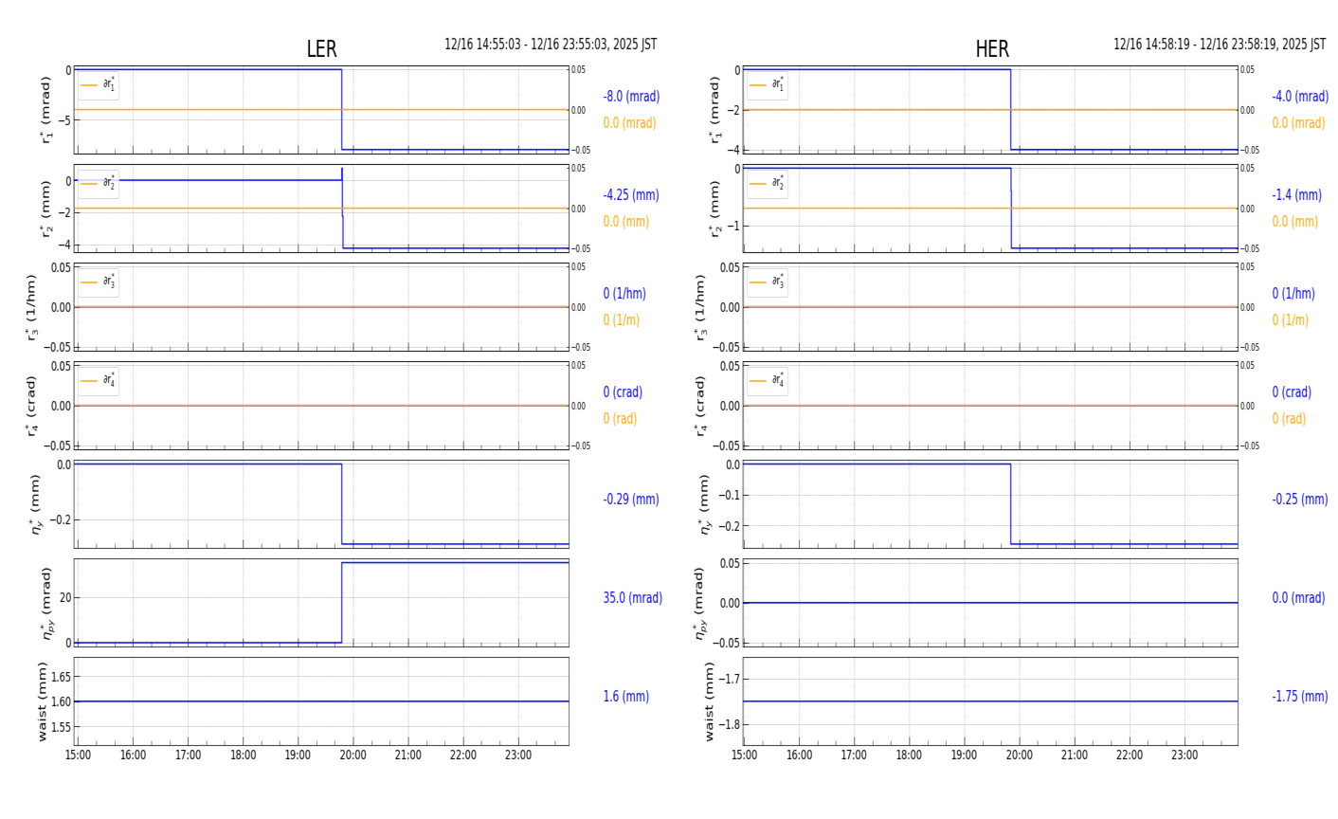Click the ∂r1* legend entry in HER
1338x819 pixels.
coord(768,85)
